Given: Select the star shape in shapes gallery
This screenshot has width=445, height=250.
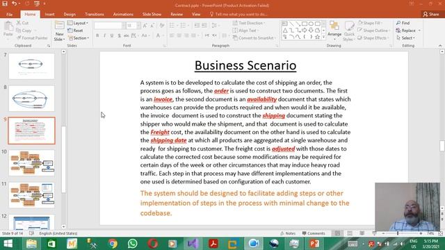Looking at the screenshot, I should 318,37.
